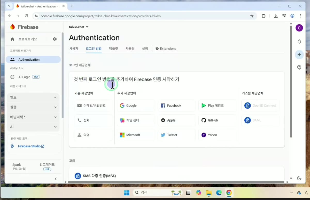Screen dimensions: 310x200
Task: Open the notifications bell
Action: click(299, 42)
